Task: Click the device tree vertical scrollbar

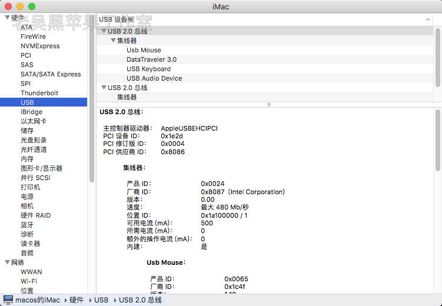Action: tap(437, 58)
